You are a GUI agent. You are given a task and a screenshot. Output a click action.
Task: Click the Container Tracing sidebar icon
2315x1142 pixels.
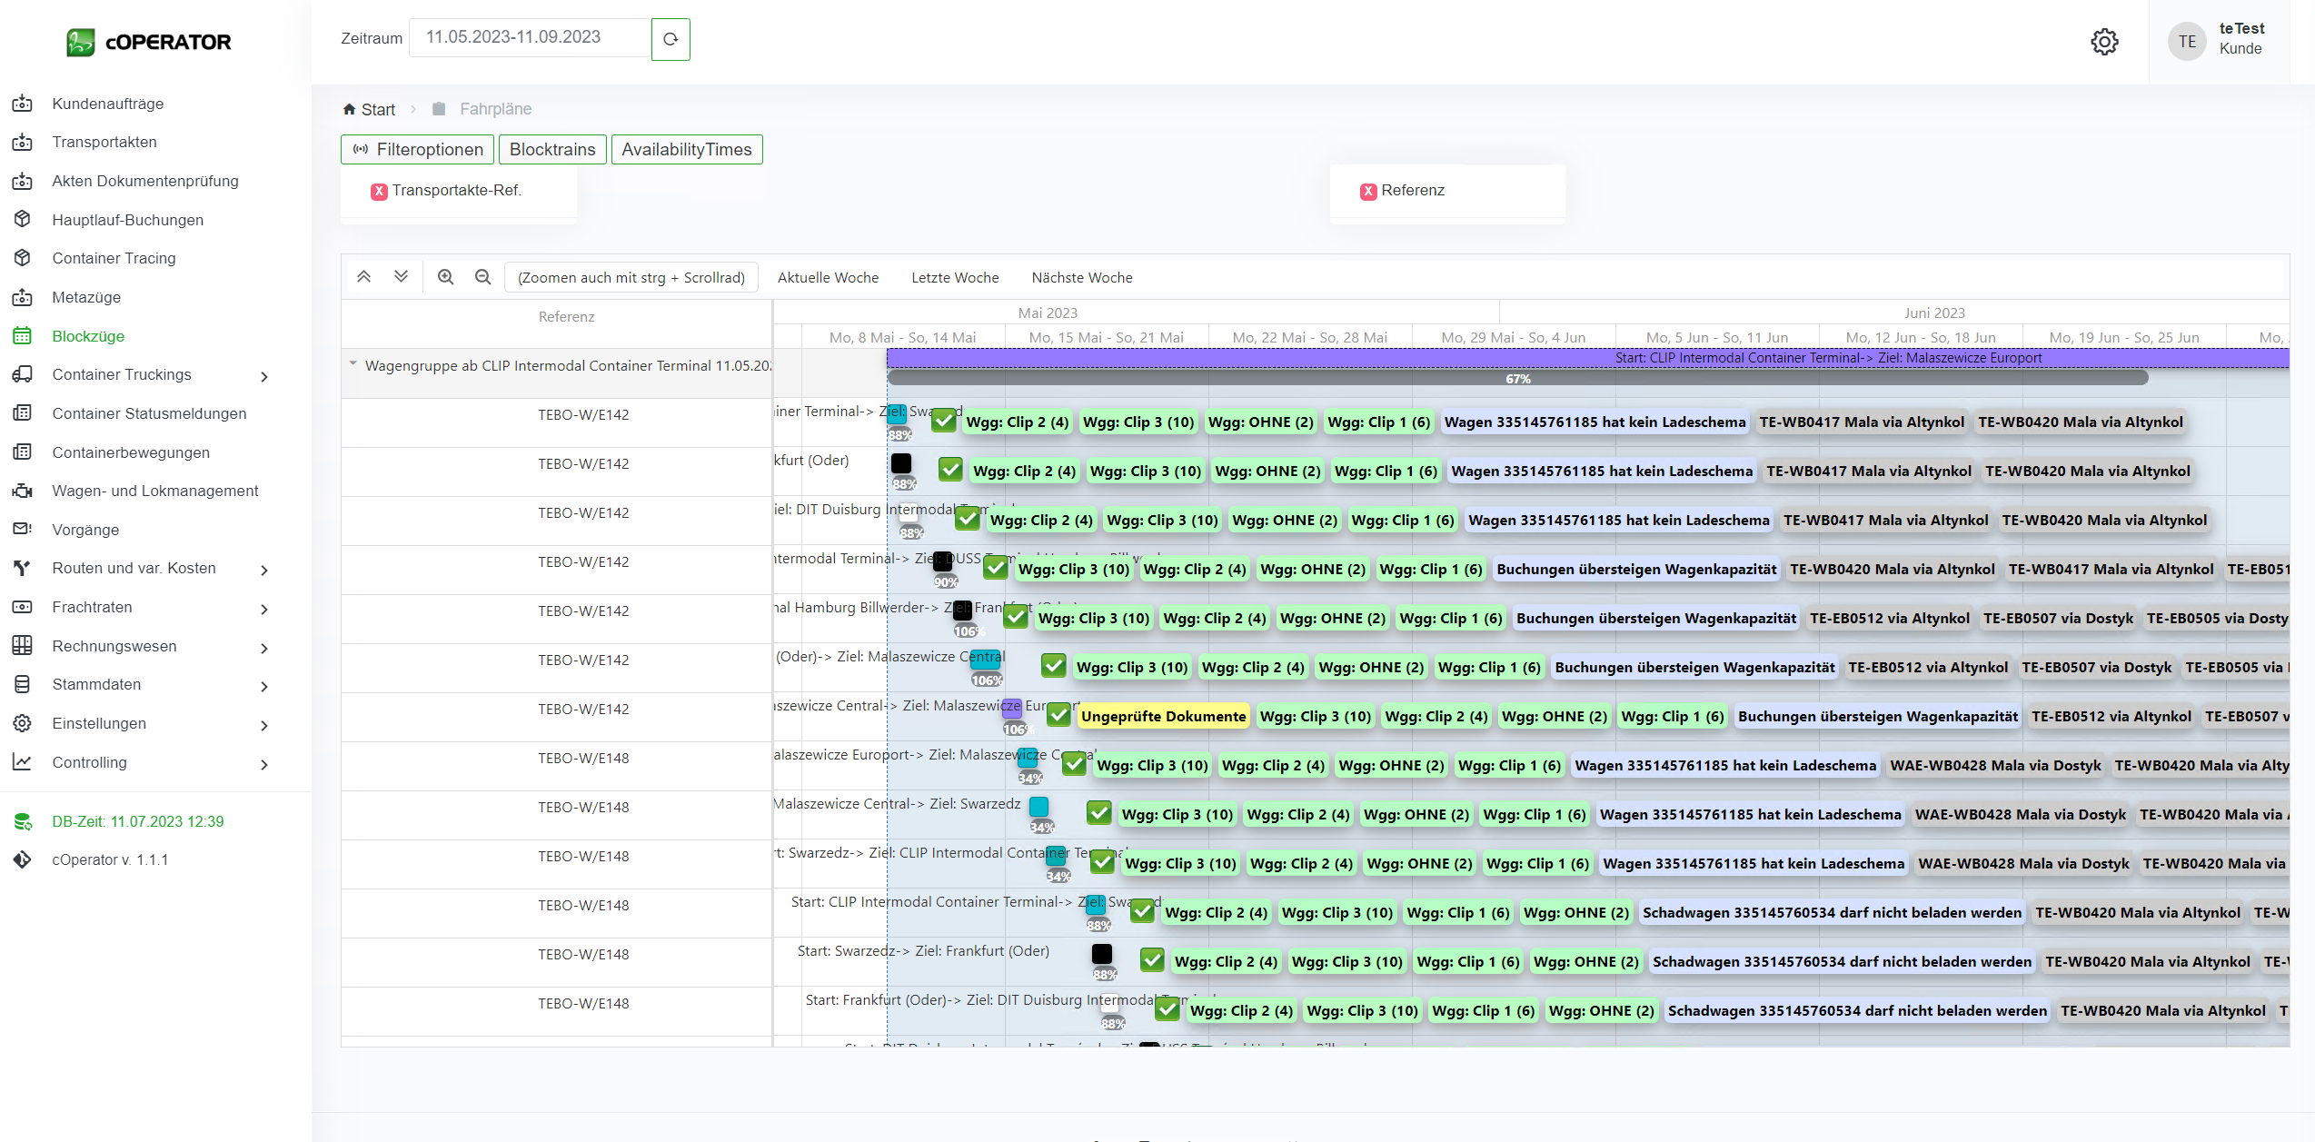coord(23,258)
